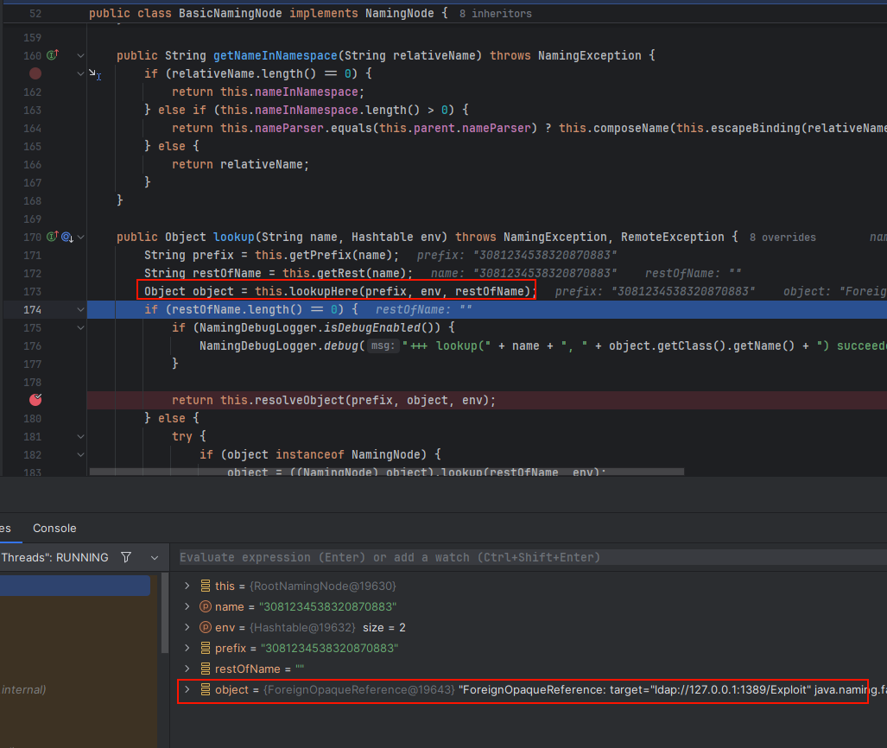This screenshot has width=887, height=748.
Task: Toggle the muted breakpoint on the relativeName.length() line
Action: (x=35, y=73)
